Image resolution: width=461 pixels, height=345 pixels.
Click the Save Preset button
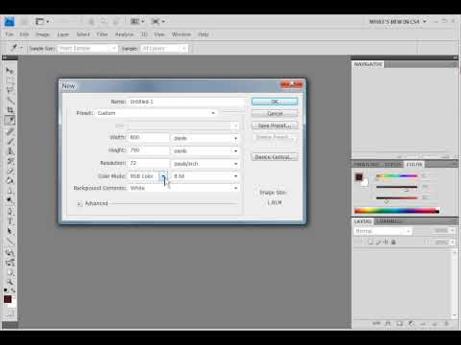[x=275, y=126]
